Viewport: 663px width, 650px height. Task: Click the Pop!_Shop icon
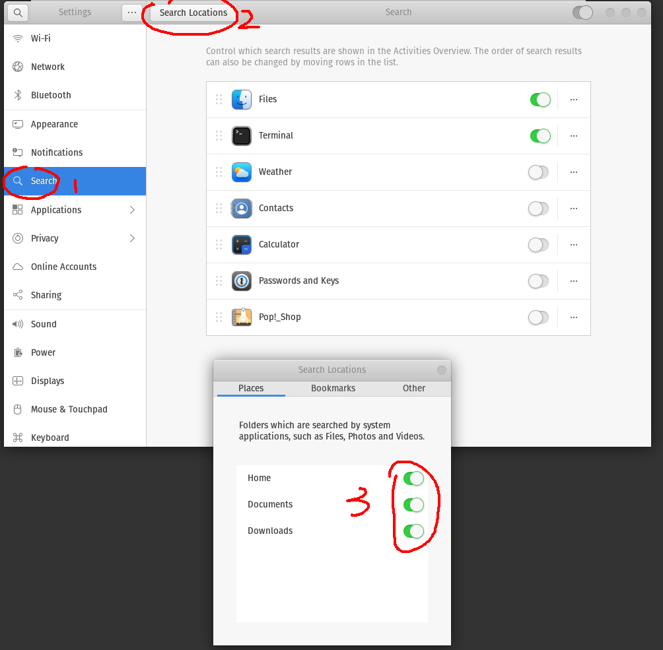click(241, 317)
